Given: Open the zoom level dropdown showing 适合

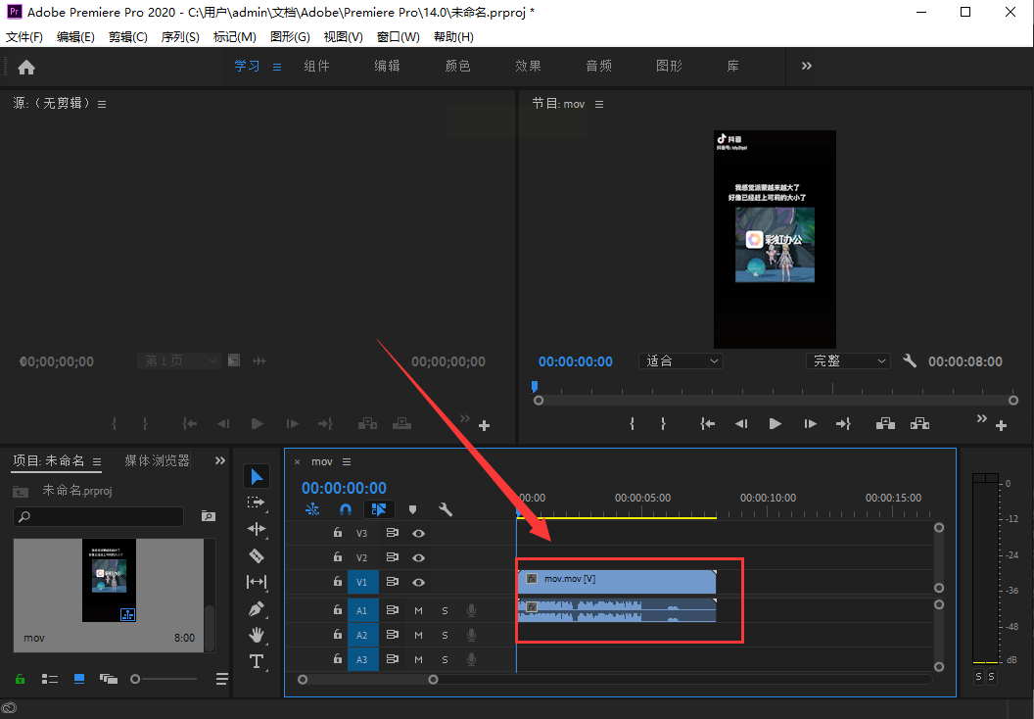Looking at the screenshot, I should [x=681, y=361].
